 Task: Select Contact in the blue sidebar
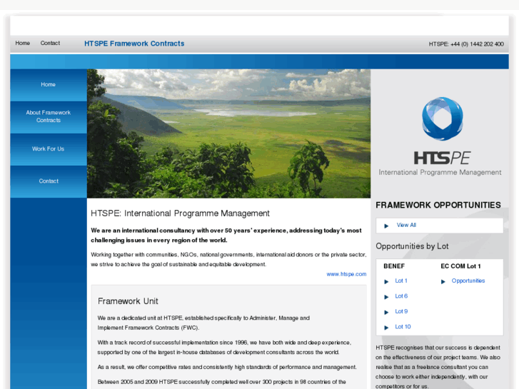(49, 181)
